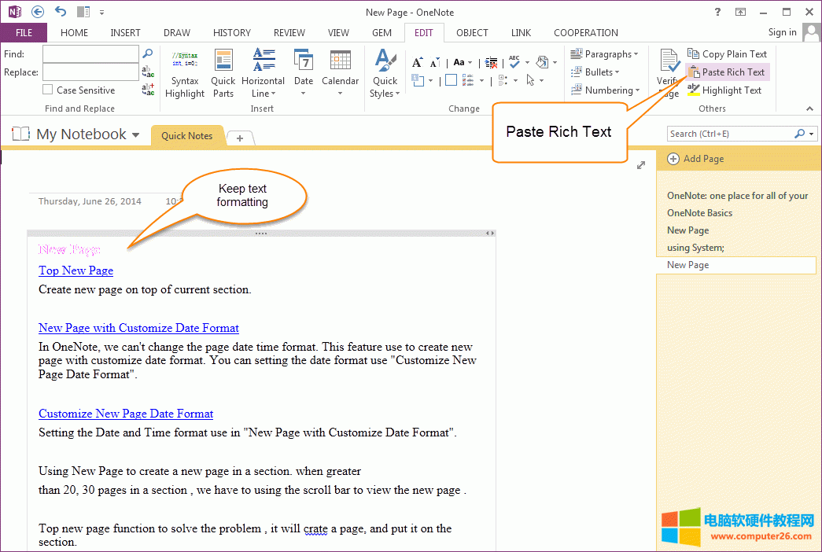
Task: Click the Add Page button
Action: (x=695, y=159)
